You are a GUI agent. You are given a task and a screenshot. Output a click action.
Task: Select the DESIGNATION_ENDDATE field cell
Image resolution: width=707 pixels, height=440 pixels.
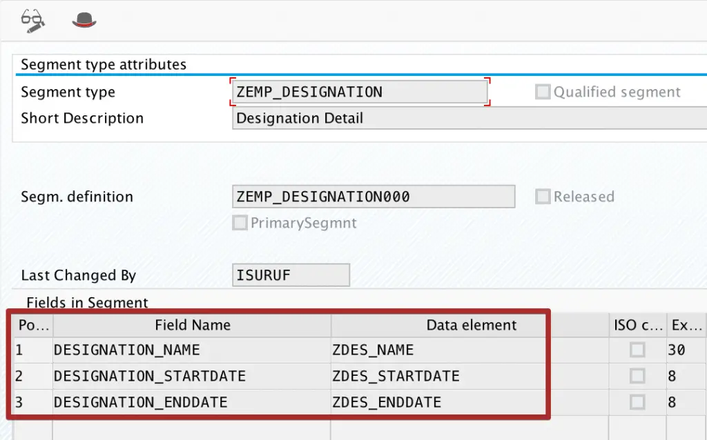(x=192, y=402)
